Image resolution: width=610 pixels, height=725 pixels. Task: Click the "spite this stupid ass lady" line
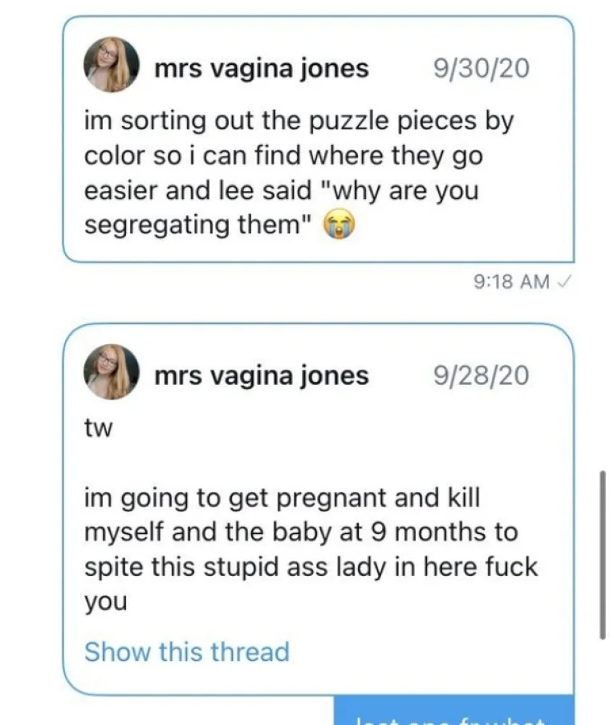coord(311,567)
